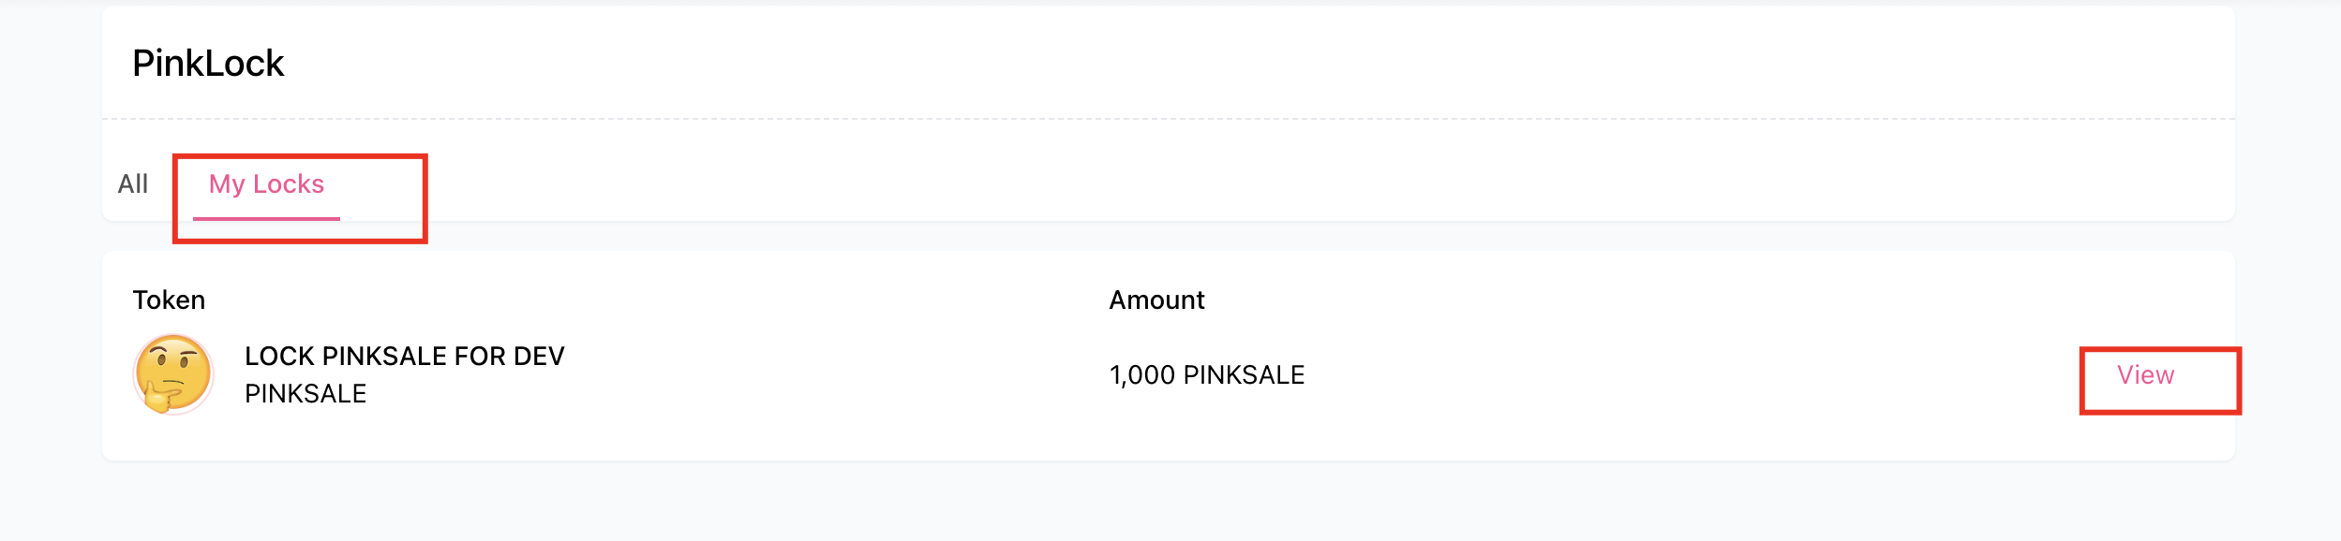Show all locks via the All tab
Image resolution: width=2341 pixels, height=541 pixels.
point(133,184)
